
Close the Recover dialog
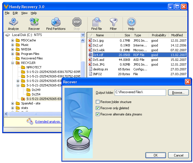coord(188,82)
